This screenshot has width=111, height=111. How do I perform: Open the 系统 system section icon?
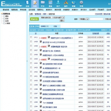27,4
